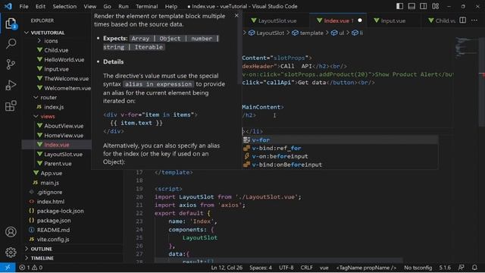Open the Go menu
Screen dimensions: 485x273
(107, 6)
